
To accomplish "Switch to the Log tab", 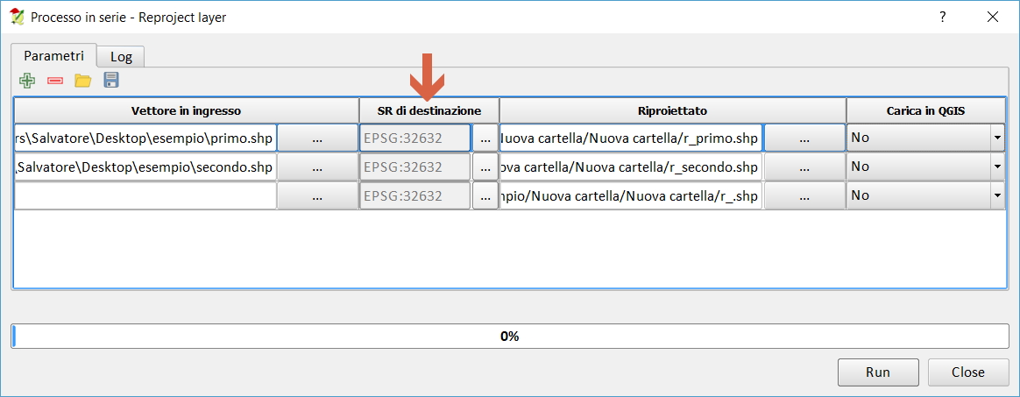I will [121, 56].
